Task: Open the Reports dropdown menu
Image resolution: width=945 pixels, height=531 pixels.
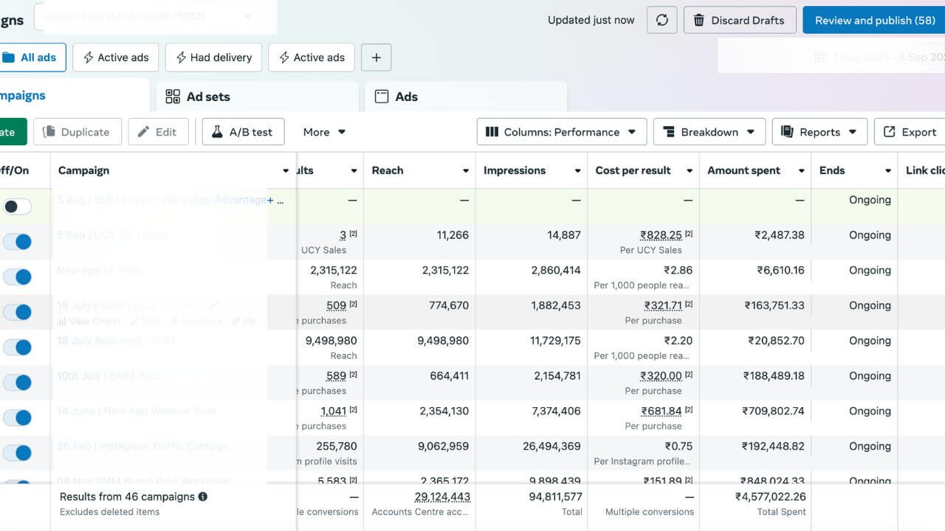Action: 819,132
